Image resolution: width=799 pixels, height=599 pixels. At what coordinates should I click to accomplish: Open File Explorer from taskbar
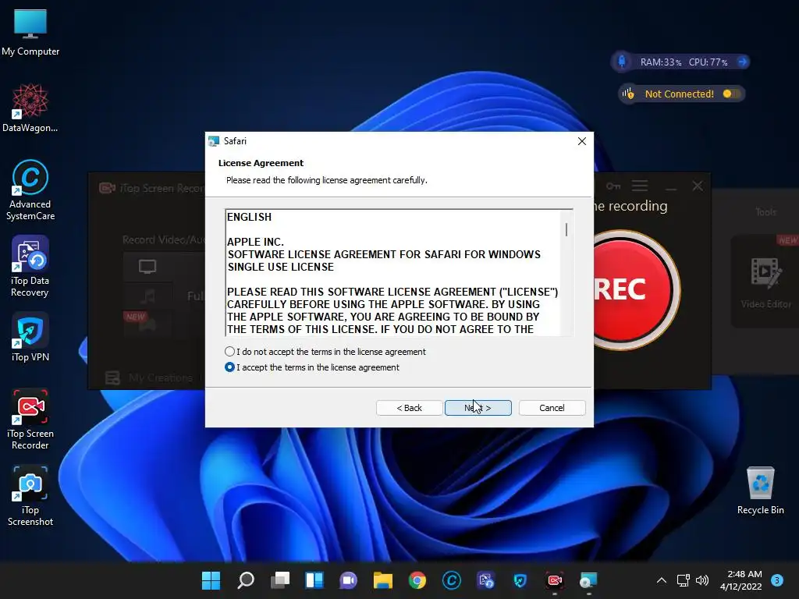click(x=382, y=580)
